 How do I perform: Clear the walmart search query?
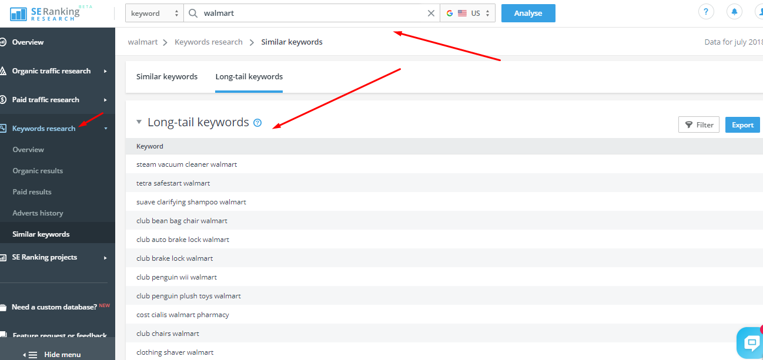(431, 14)
